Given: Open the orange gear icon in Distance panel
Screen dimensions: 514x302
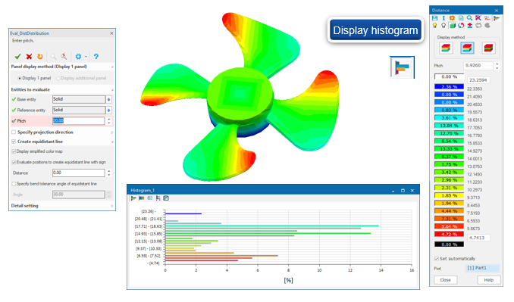Looking at the screenshot, I should (452, 18).
